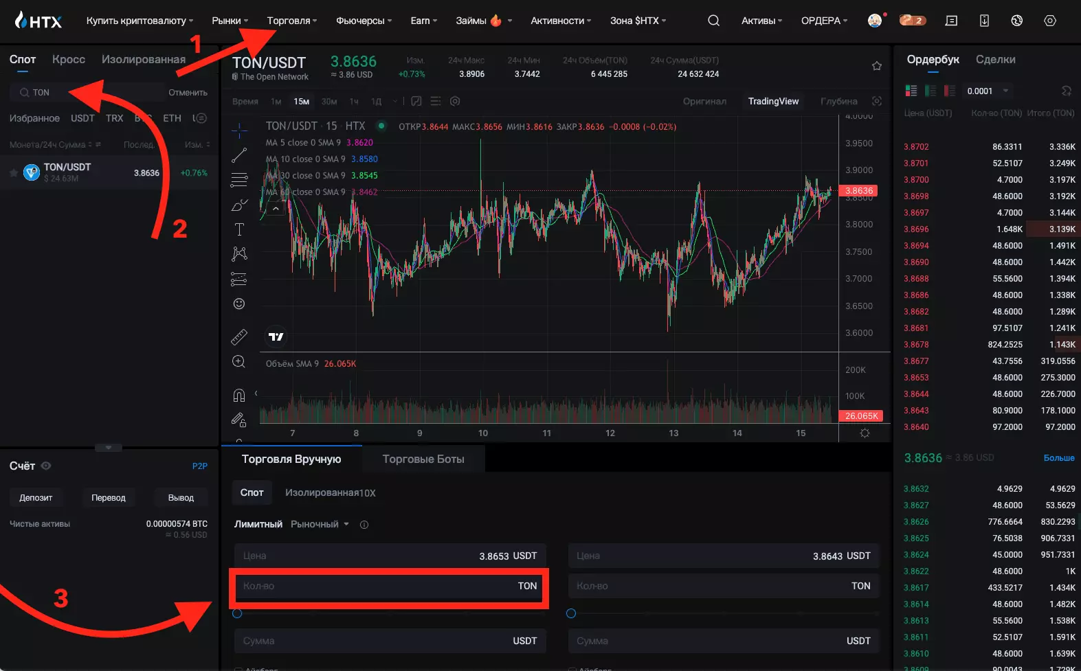Open orderbook precision 0.0001 dropdown
Screen dimensions: 1081x671
(x=988, y=91)
